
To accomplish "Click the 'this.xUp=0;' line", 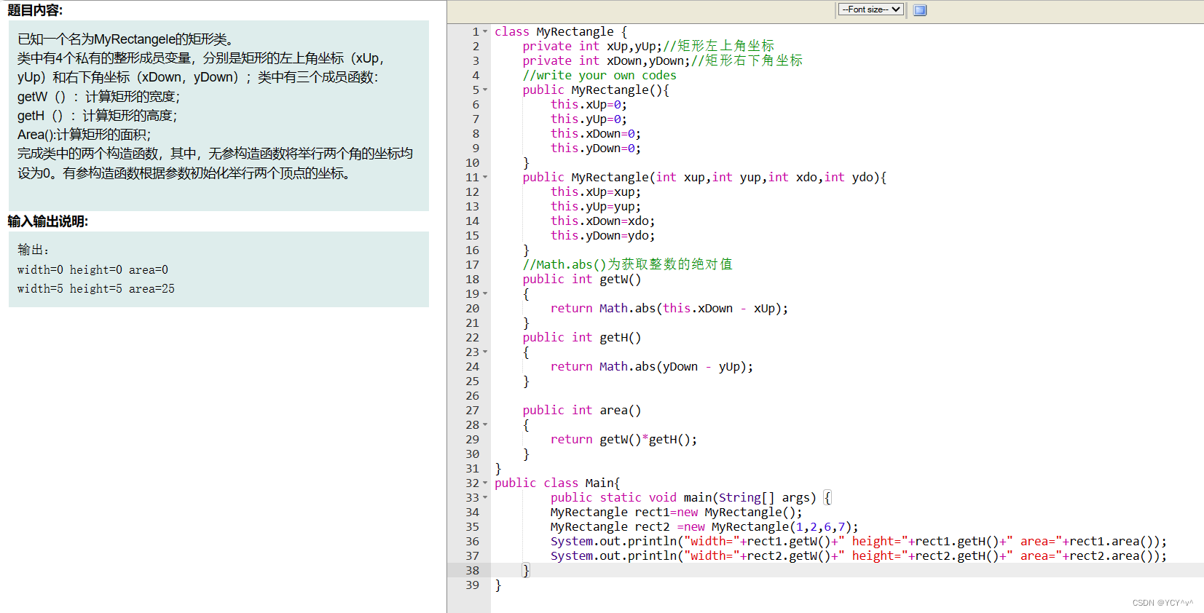I will click(589, 104).
